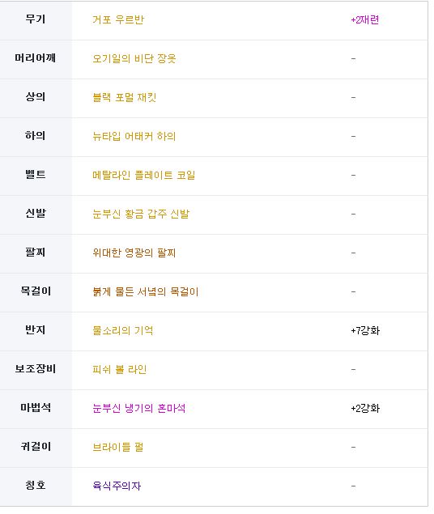Click the +2재련 weapon refinement text

[x=365, y=20]
